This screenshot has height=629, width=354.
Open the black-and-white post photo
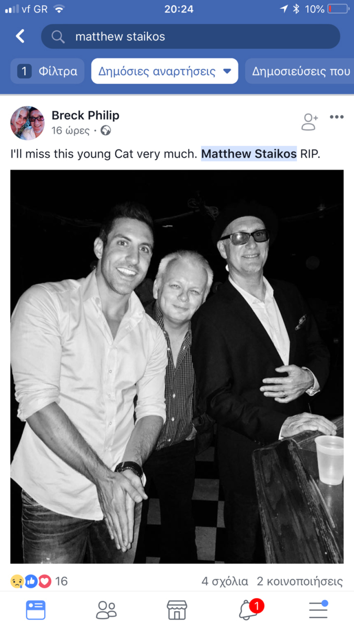tap(177, 366)
